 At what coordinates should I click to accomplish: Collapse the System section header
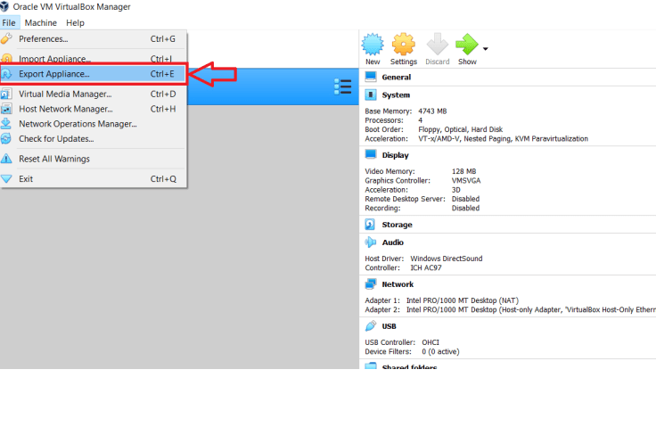coord(396,95)
